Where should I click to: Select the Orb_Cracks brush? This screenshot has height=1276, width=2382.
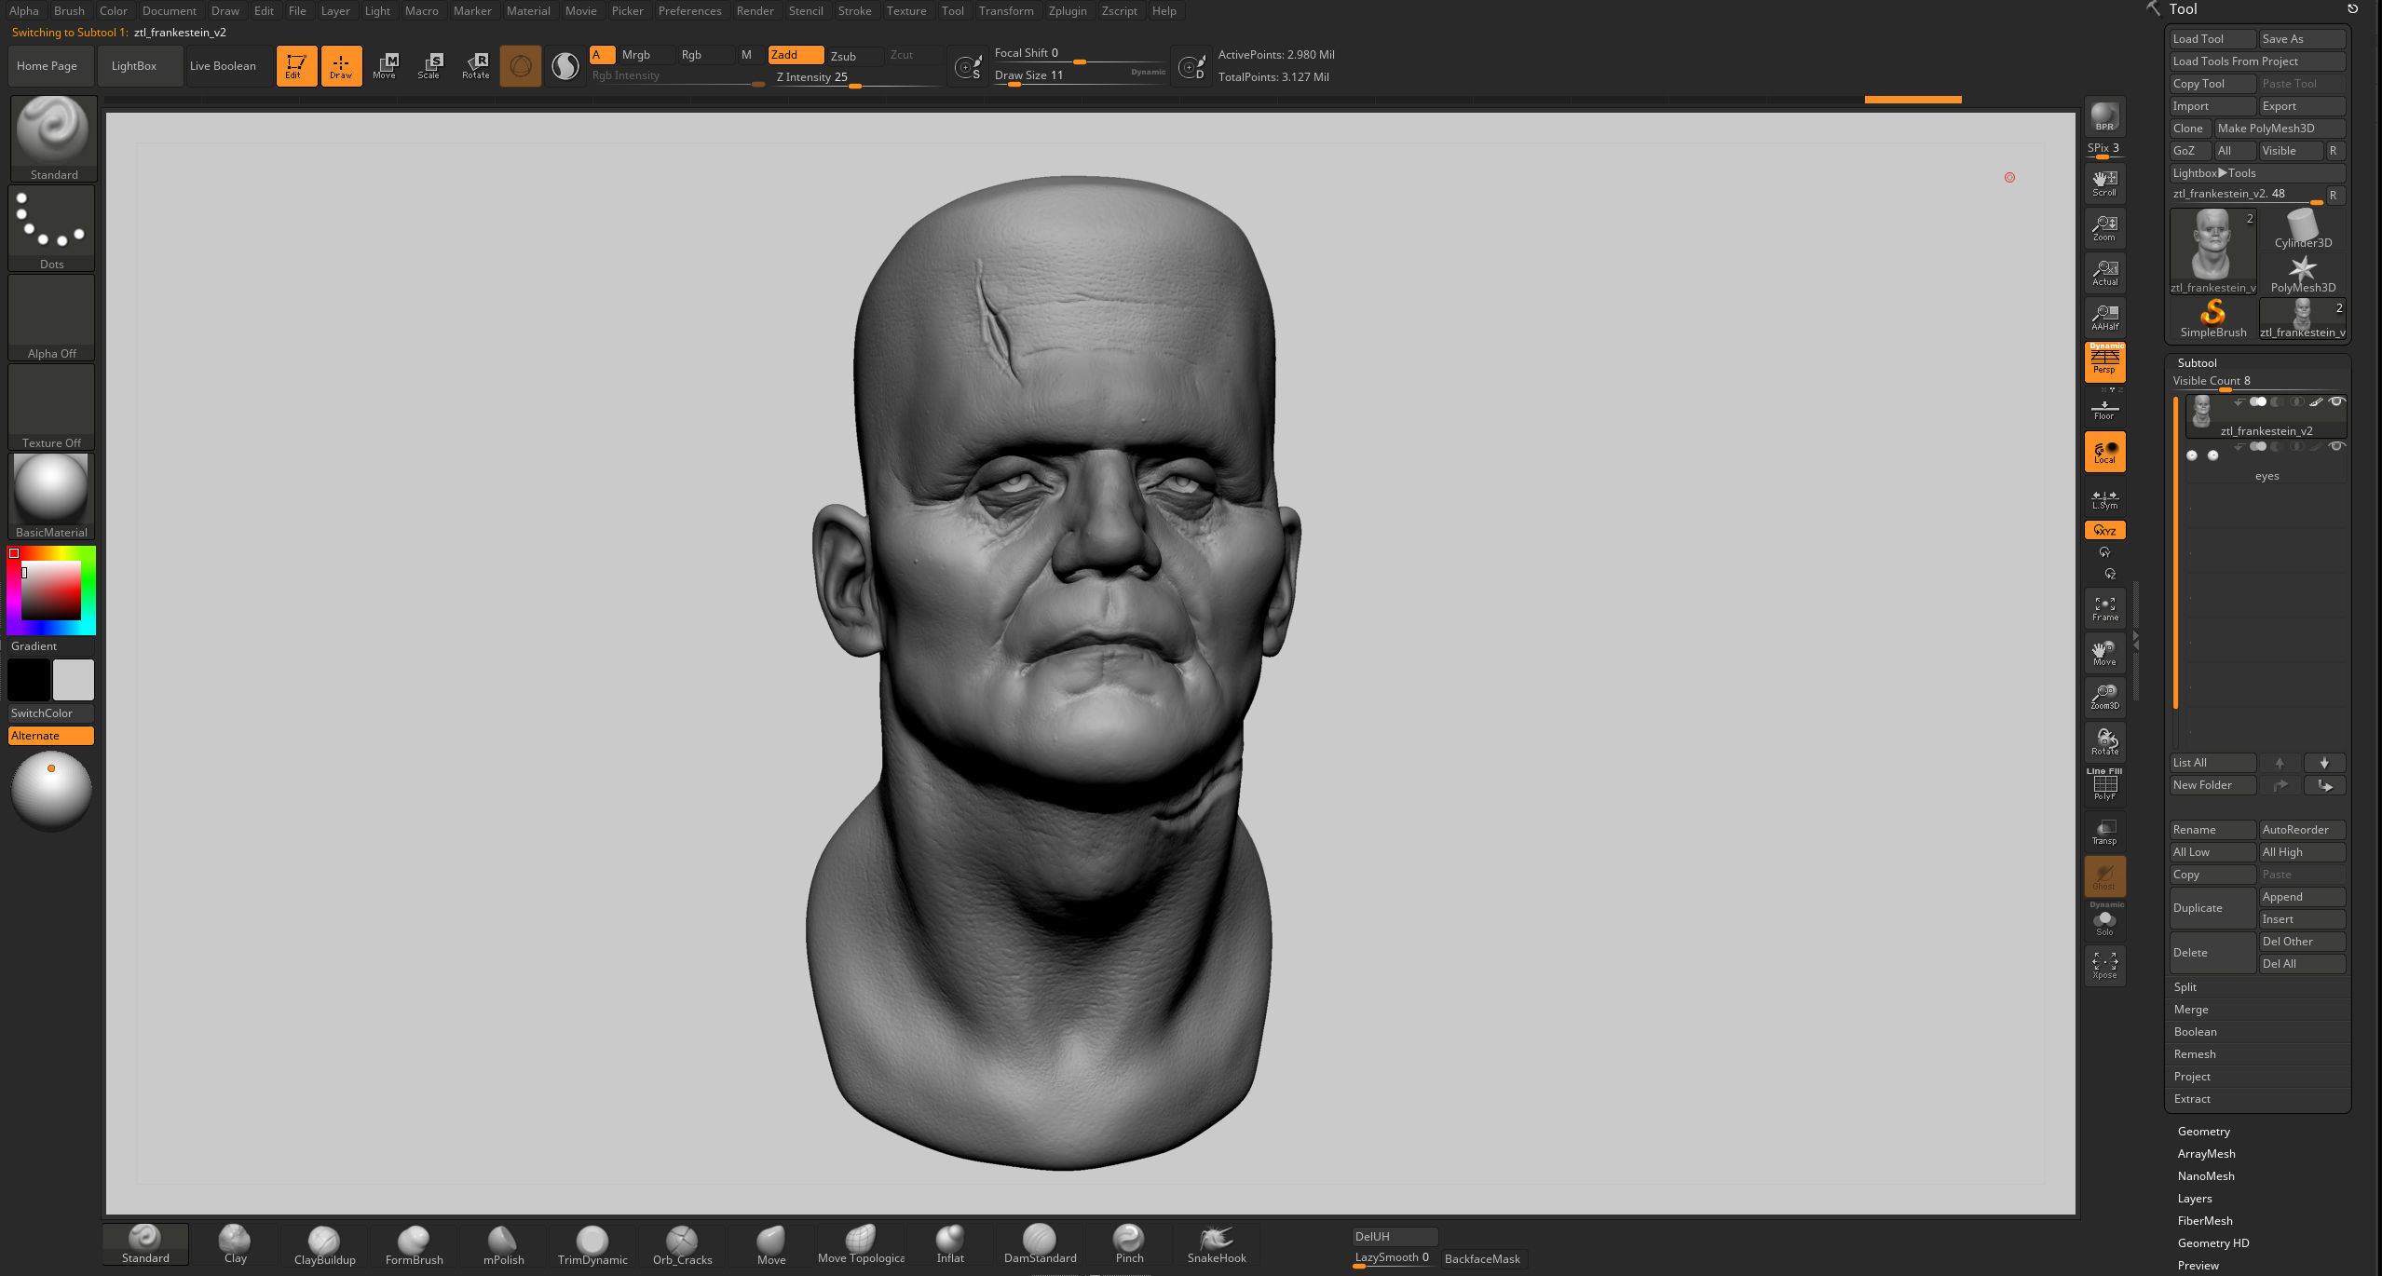[x=682, y=1244]
